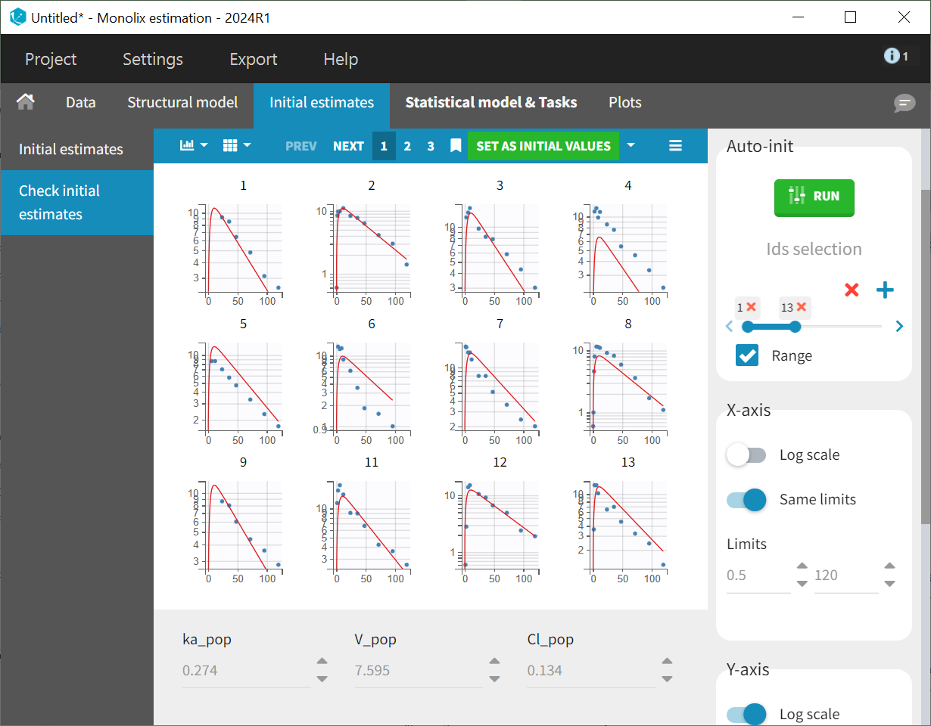This screenshot has height=726, width=931.
Task: Click red X to remove Ids selection
Action: coord(852,290)
